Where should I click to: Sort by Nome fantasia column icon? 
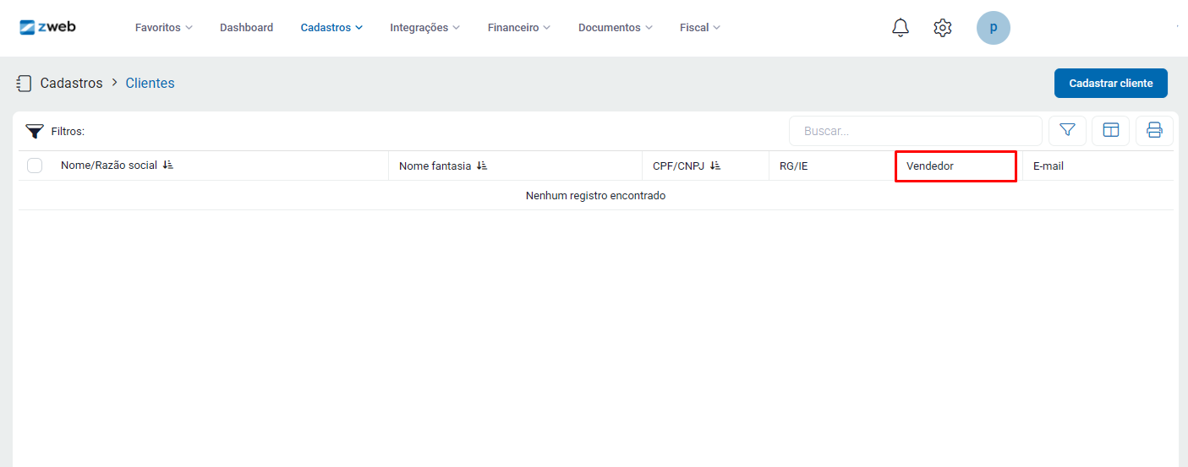[x=482, y=166]
